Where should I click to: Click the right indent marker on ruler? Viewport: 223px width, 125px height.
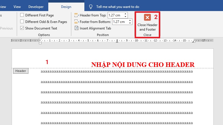tap(193, 41)
